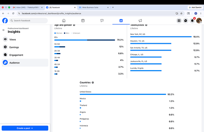Open the Messenger icon
204x132 pixels.
coord(186,21)
